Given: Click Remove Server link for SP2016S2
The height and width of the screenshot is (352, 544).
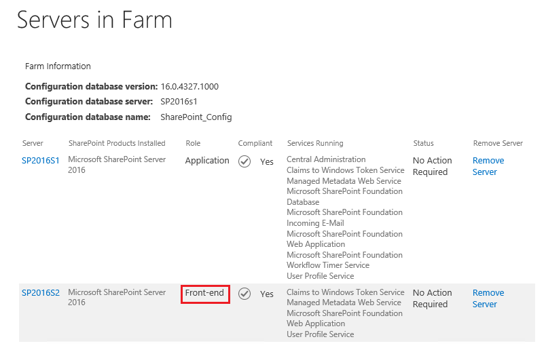Looking at the screenshot, I should coord(488,298).
